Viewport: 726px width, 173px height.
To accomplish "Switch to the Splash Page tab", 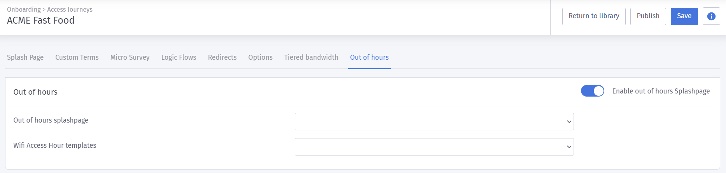I will click(x=25, y=57).
